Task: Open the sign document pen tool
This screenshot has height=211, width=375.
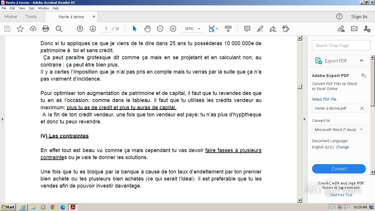Action: click(273, 29)
